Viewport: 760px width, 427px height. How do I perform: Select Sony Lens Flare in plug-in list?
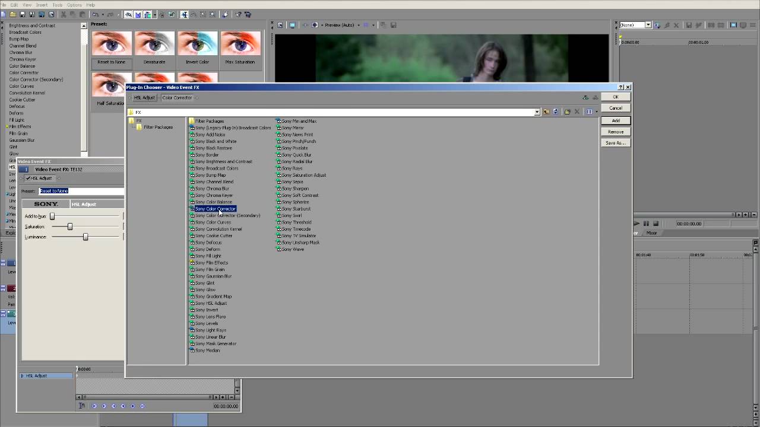point(208,317)
